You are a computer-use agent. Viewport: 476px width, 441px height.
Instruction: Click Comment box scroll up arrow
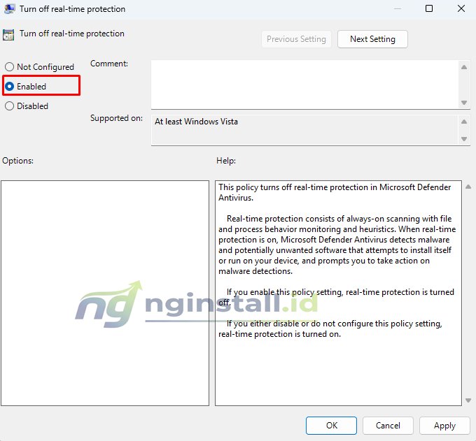[x=464, y=67]
